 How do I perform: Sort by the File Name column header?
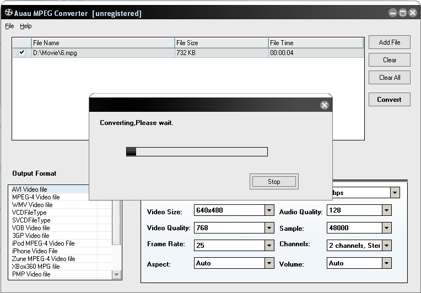[103, 43]
